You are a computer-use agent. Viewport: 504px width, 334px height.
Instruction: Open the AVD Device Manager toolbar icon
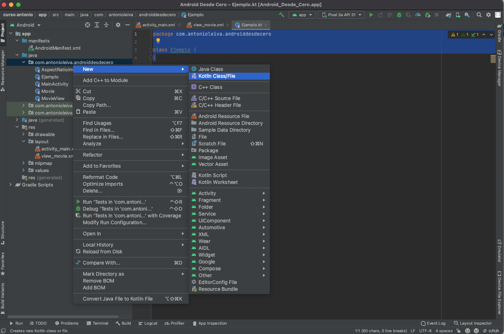coord(458,15)
